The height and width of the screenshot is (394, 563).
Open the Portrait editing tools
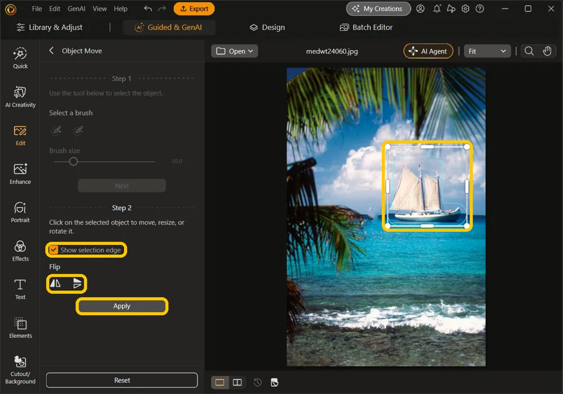pyautogui.click(x=20, y=212)
